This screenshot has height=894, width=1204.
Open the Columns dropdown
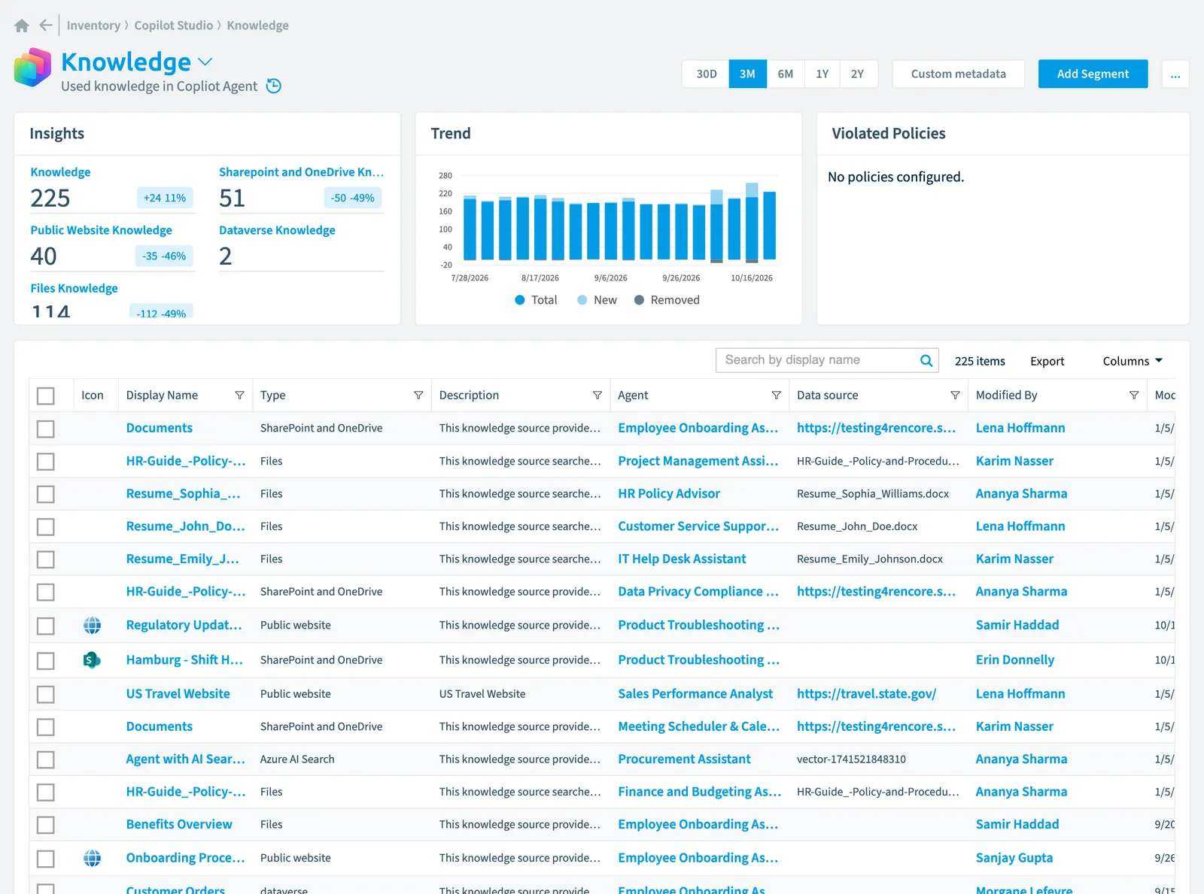click(1133, 361)
